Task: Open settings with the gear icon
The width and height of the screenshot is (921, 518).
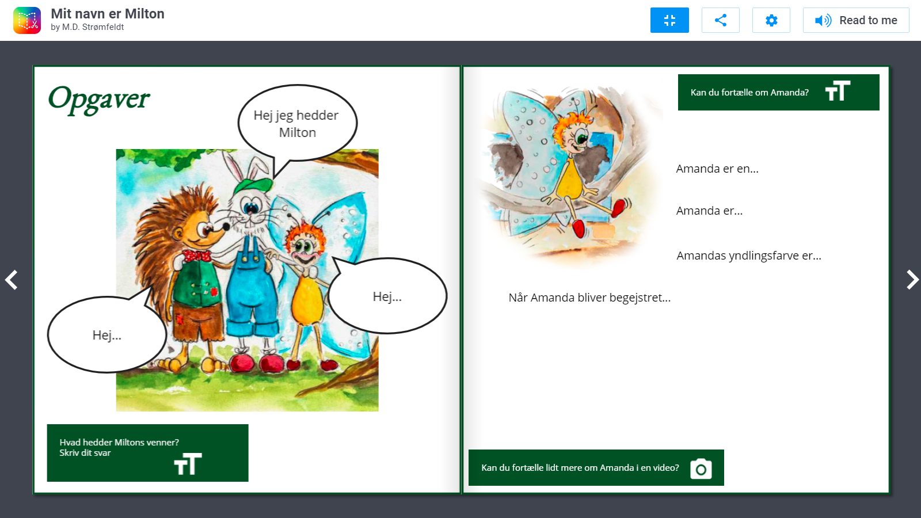Action: 771,20
